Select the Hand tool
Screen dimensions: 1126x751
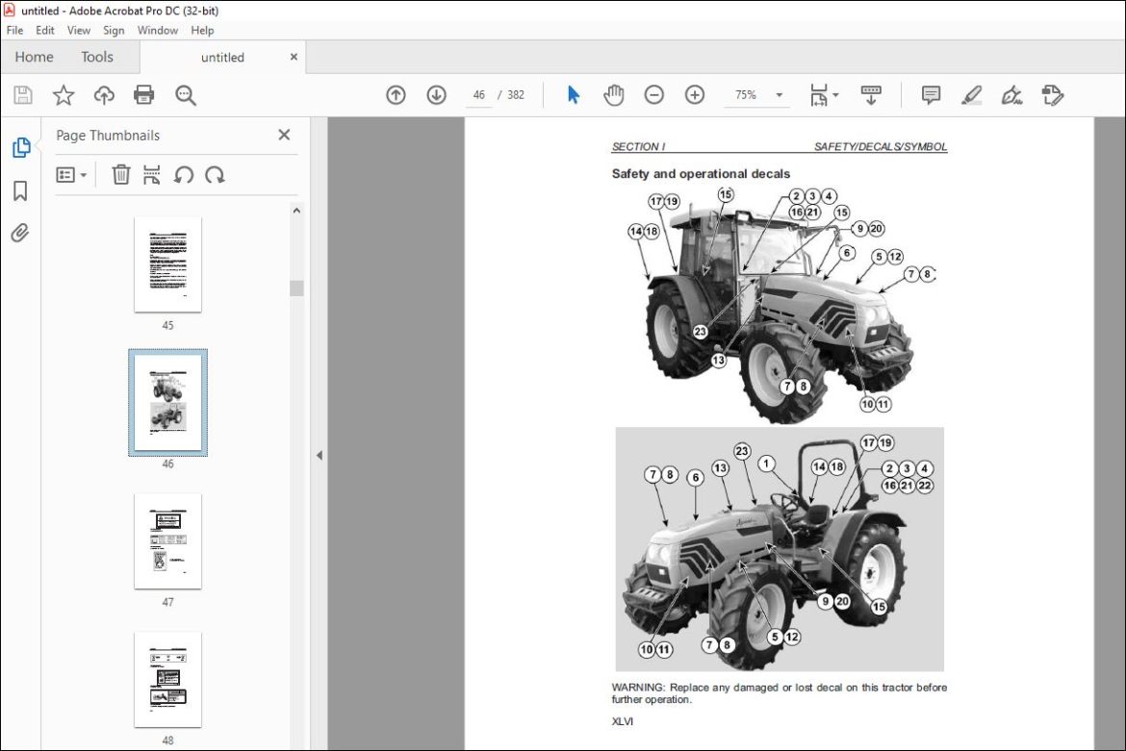coord(614,94)
